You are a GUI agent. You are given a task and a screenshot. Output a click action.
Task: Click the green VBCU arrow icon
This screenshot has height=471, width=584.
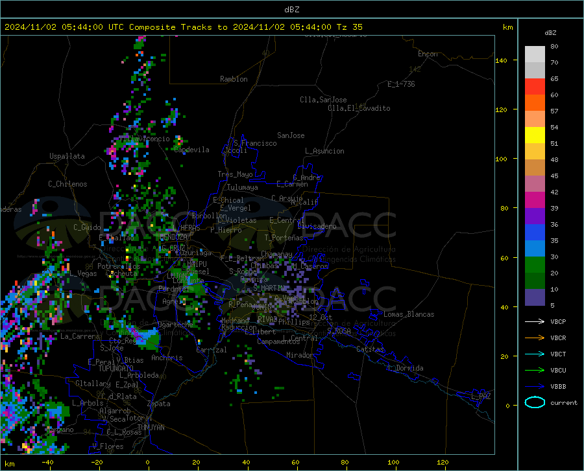coord(535,371)
